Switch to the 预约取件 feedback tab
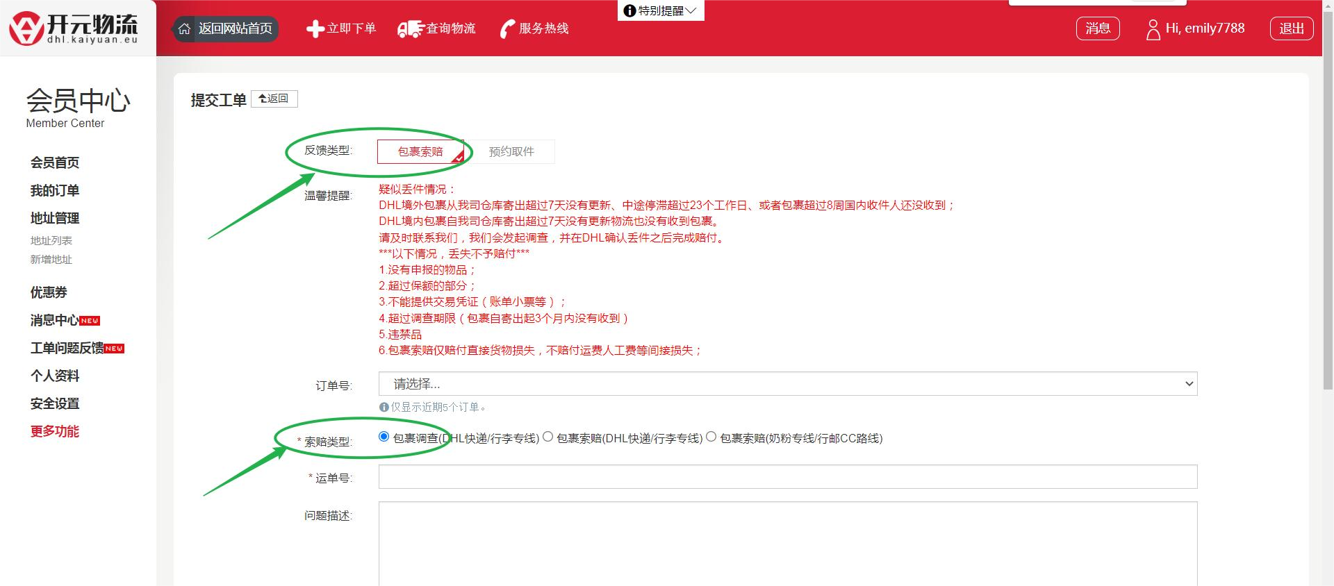This screenshot has width=1334, height=586. coord(511,151)
